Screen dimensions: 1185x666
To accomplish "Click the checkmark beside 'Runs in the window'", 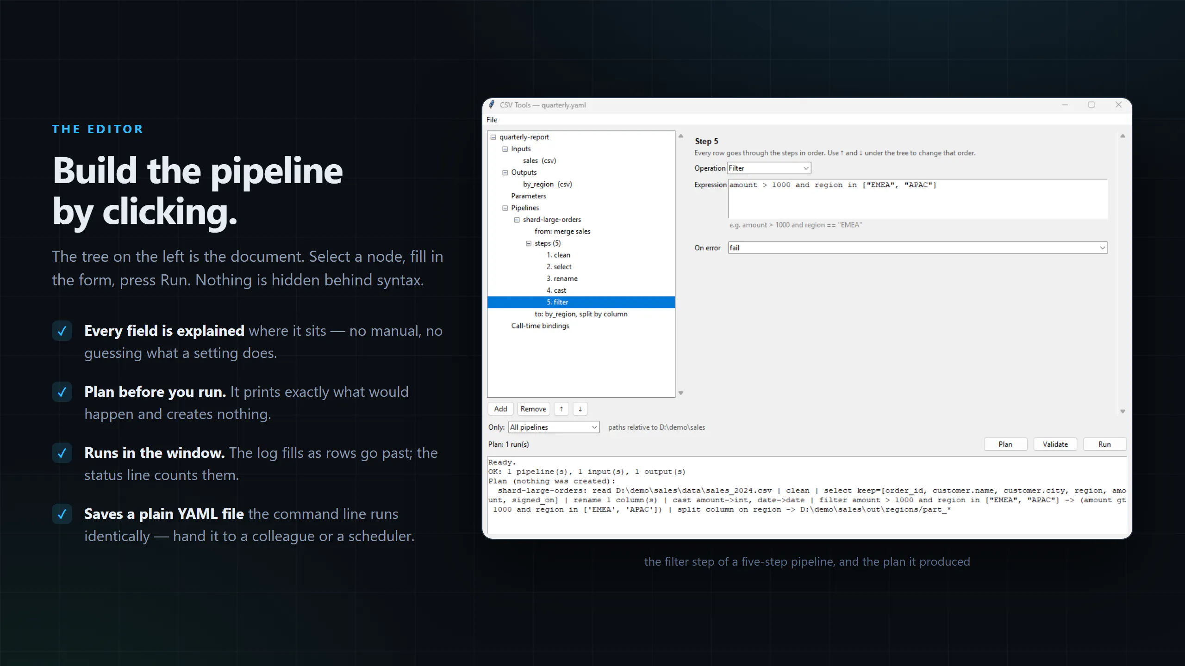I will [x=62, y=453].
